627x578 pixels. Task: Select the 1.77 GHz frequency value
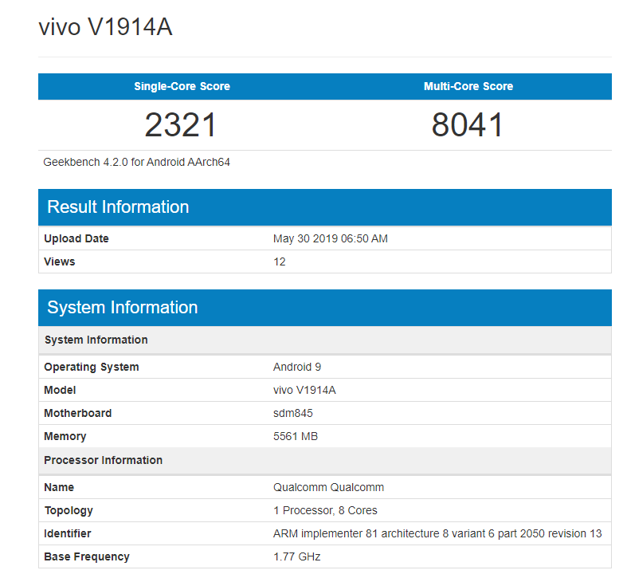click(x=296, y=556)
